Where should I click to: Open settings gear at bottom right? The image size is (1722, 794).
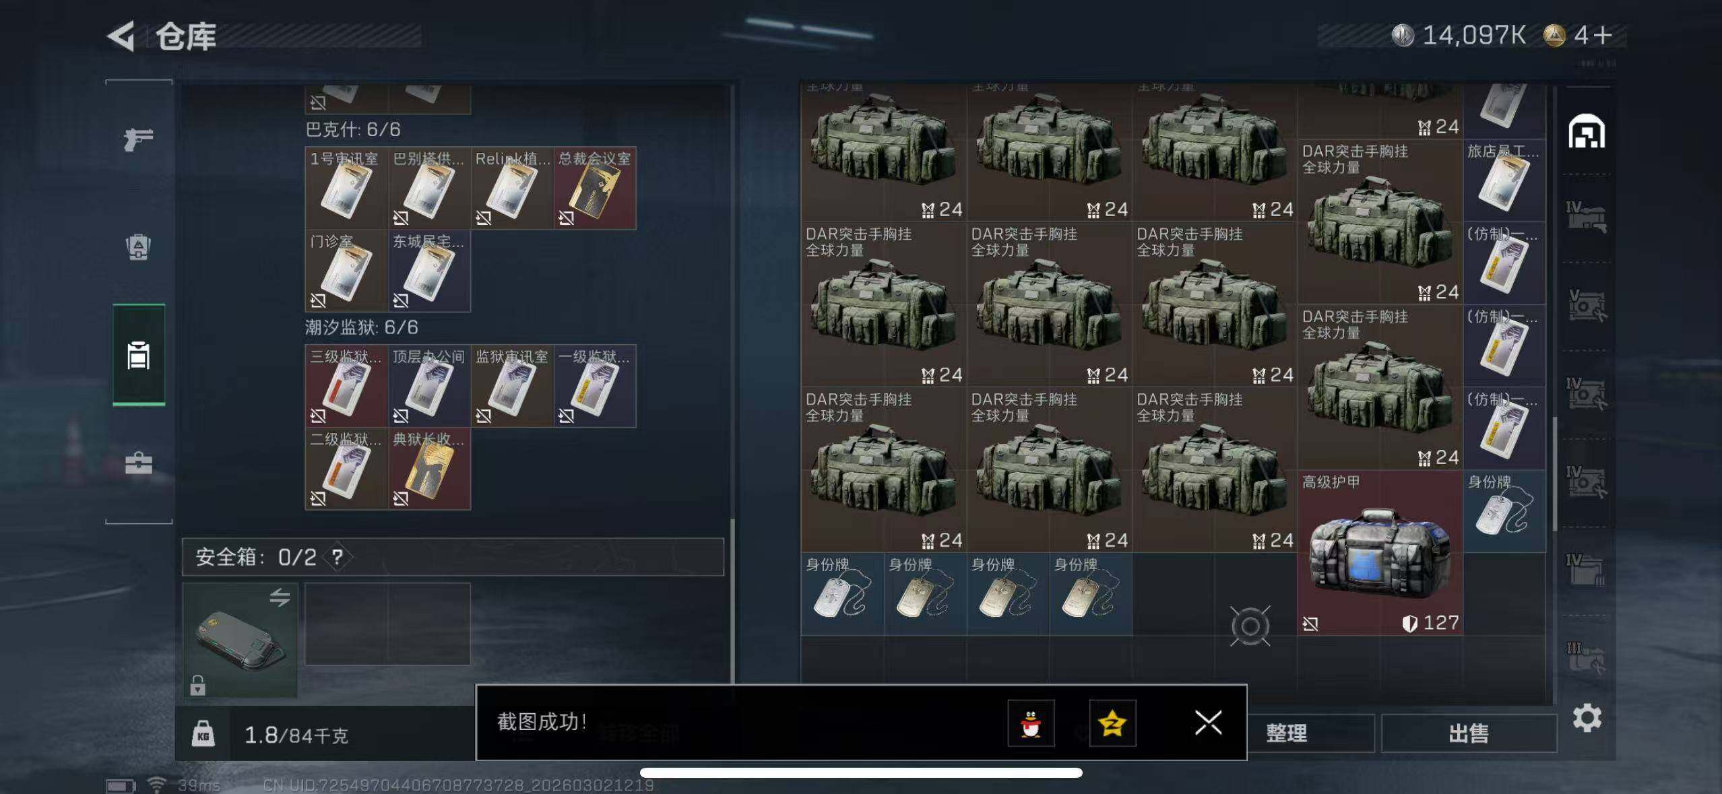(x=1587, y=718)
